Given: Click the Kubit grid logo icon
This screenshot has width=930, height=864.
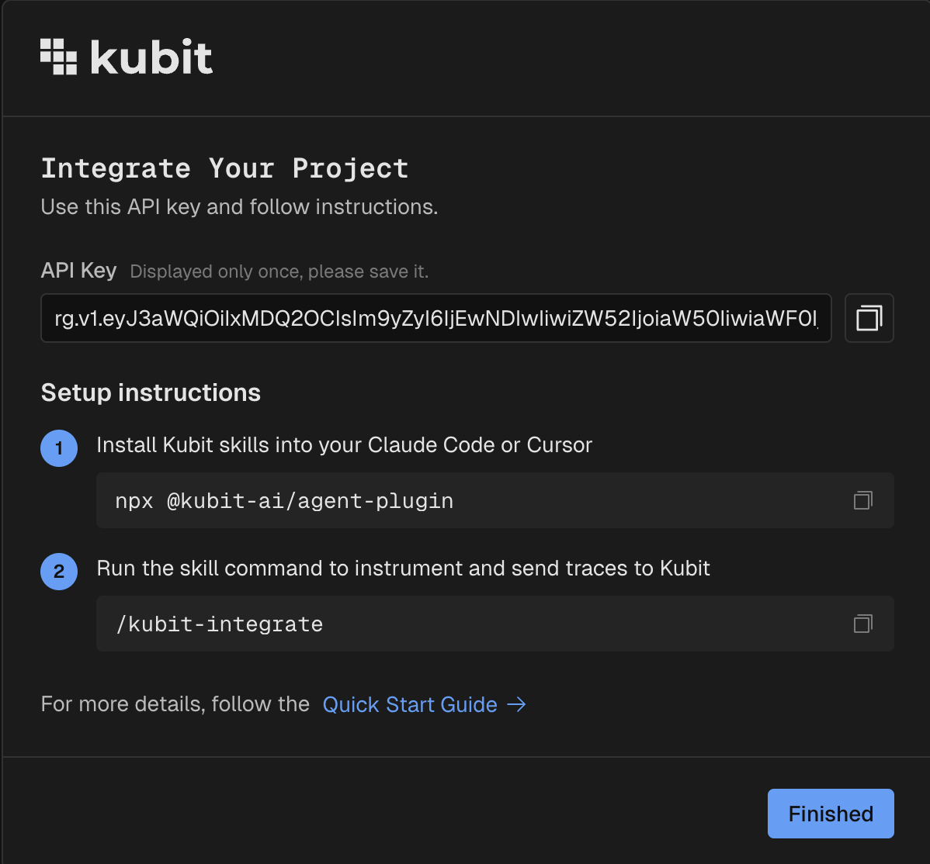Looking at the screenshot, I should [59, 57].
